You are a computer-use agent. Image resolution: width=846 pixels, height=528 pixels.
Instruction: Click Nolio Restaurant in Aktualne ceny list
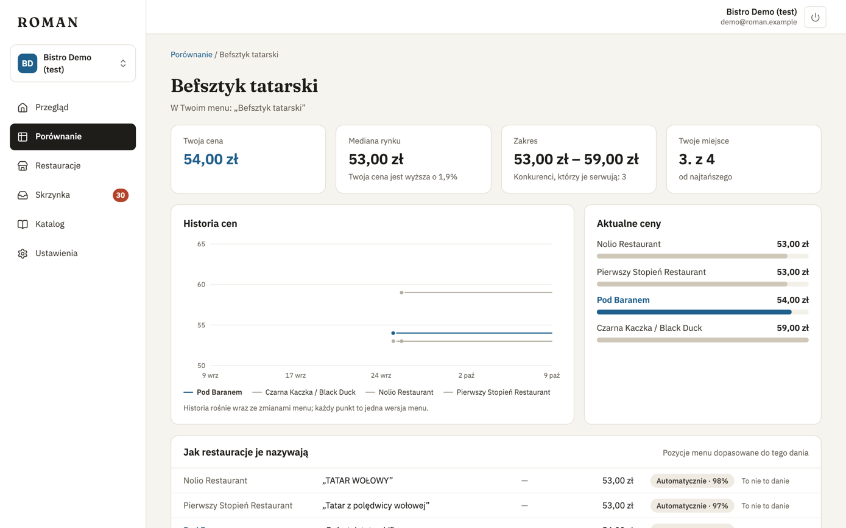coord(629,245)
